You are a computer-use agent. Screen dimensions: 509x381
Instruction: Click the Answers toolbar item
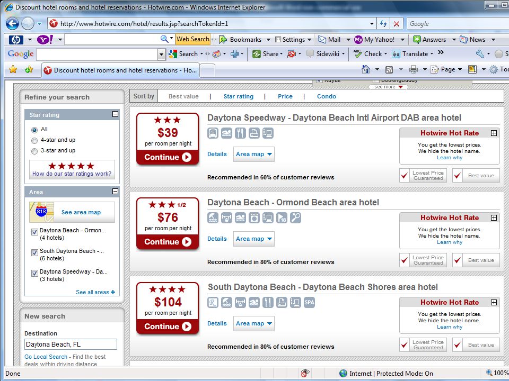coord(429,40)
